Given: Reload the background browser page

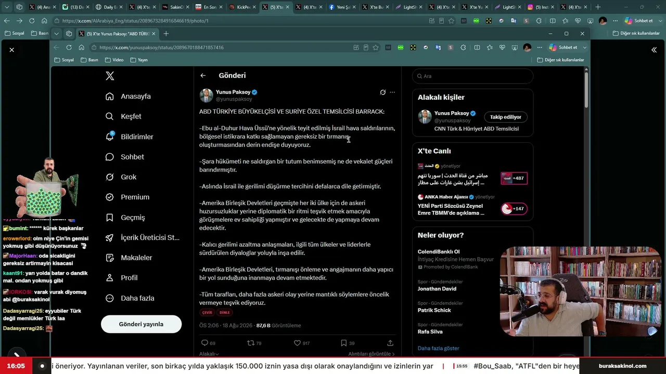Looking at the screenshot, I should [32, 21].
